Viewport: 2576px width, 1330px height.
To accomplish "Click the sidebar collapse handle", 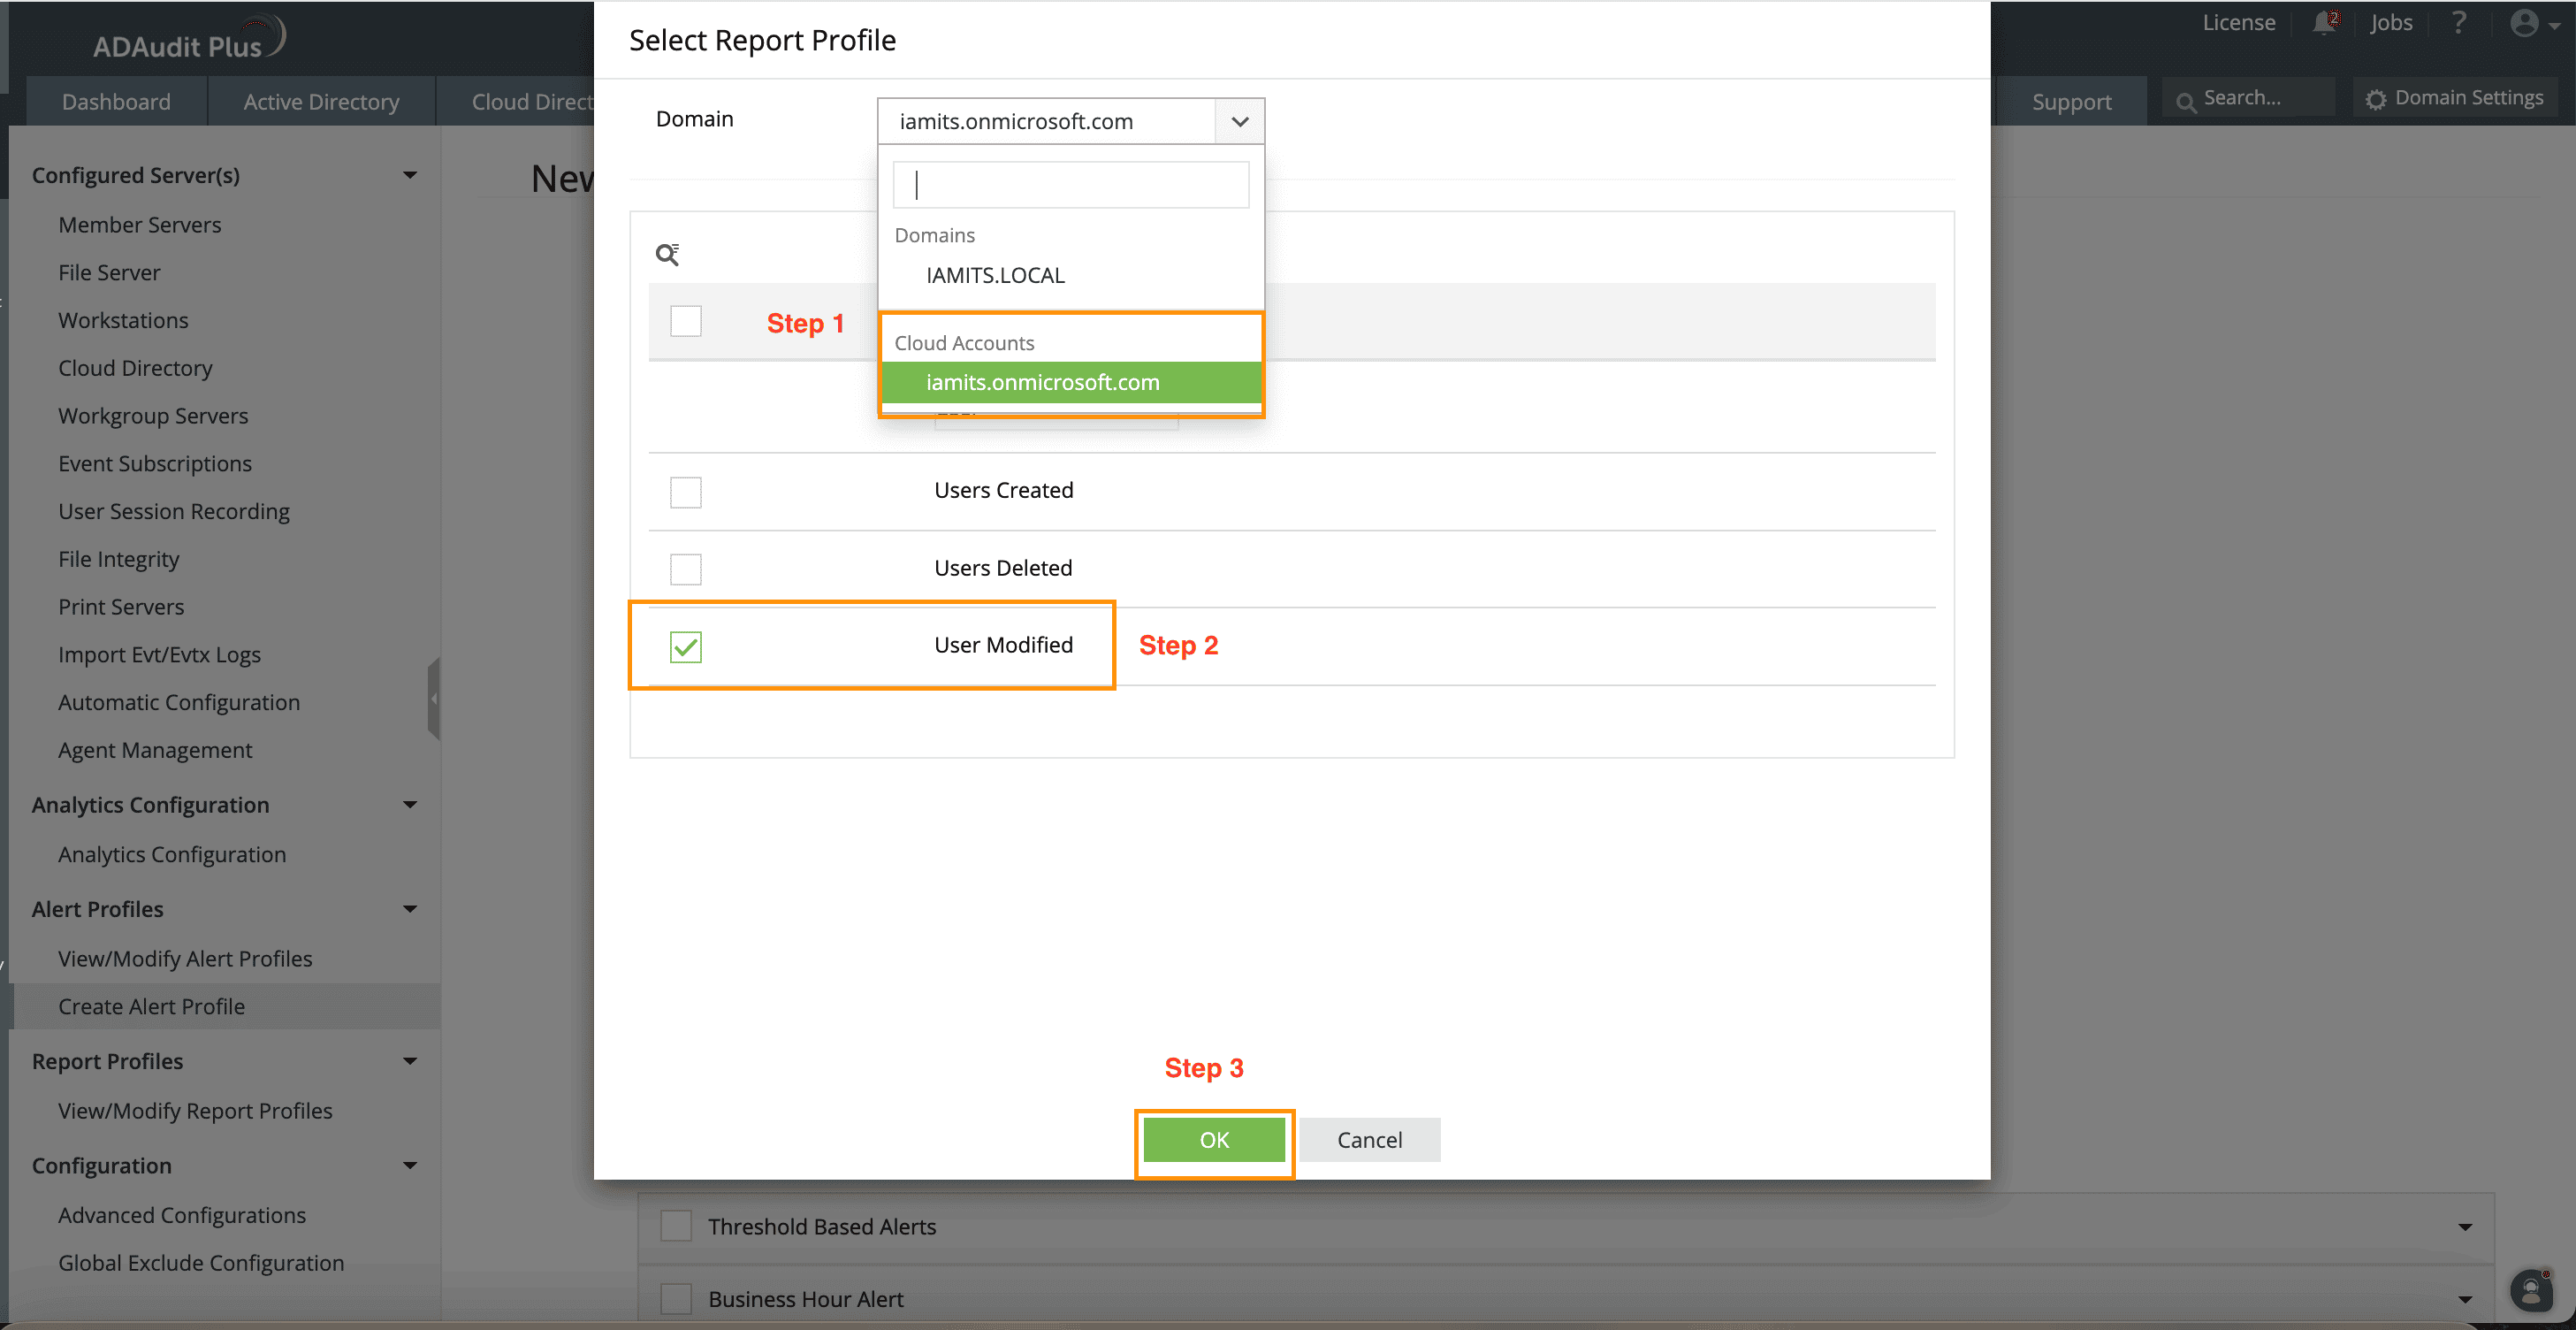I will tap(433, 698).
